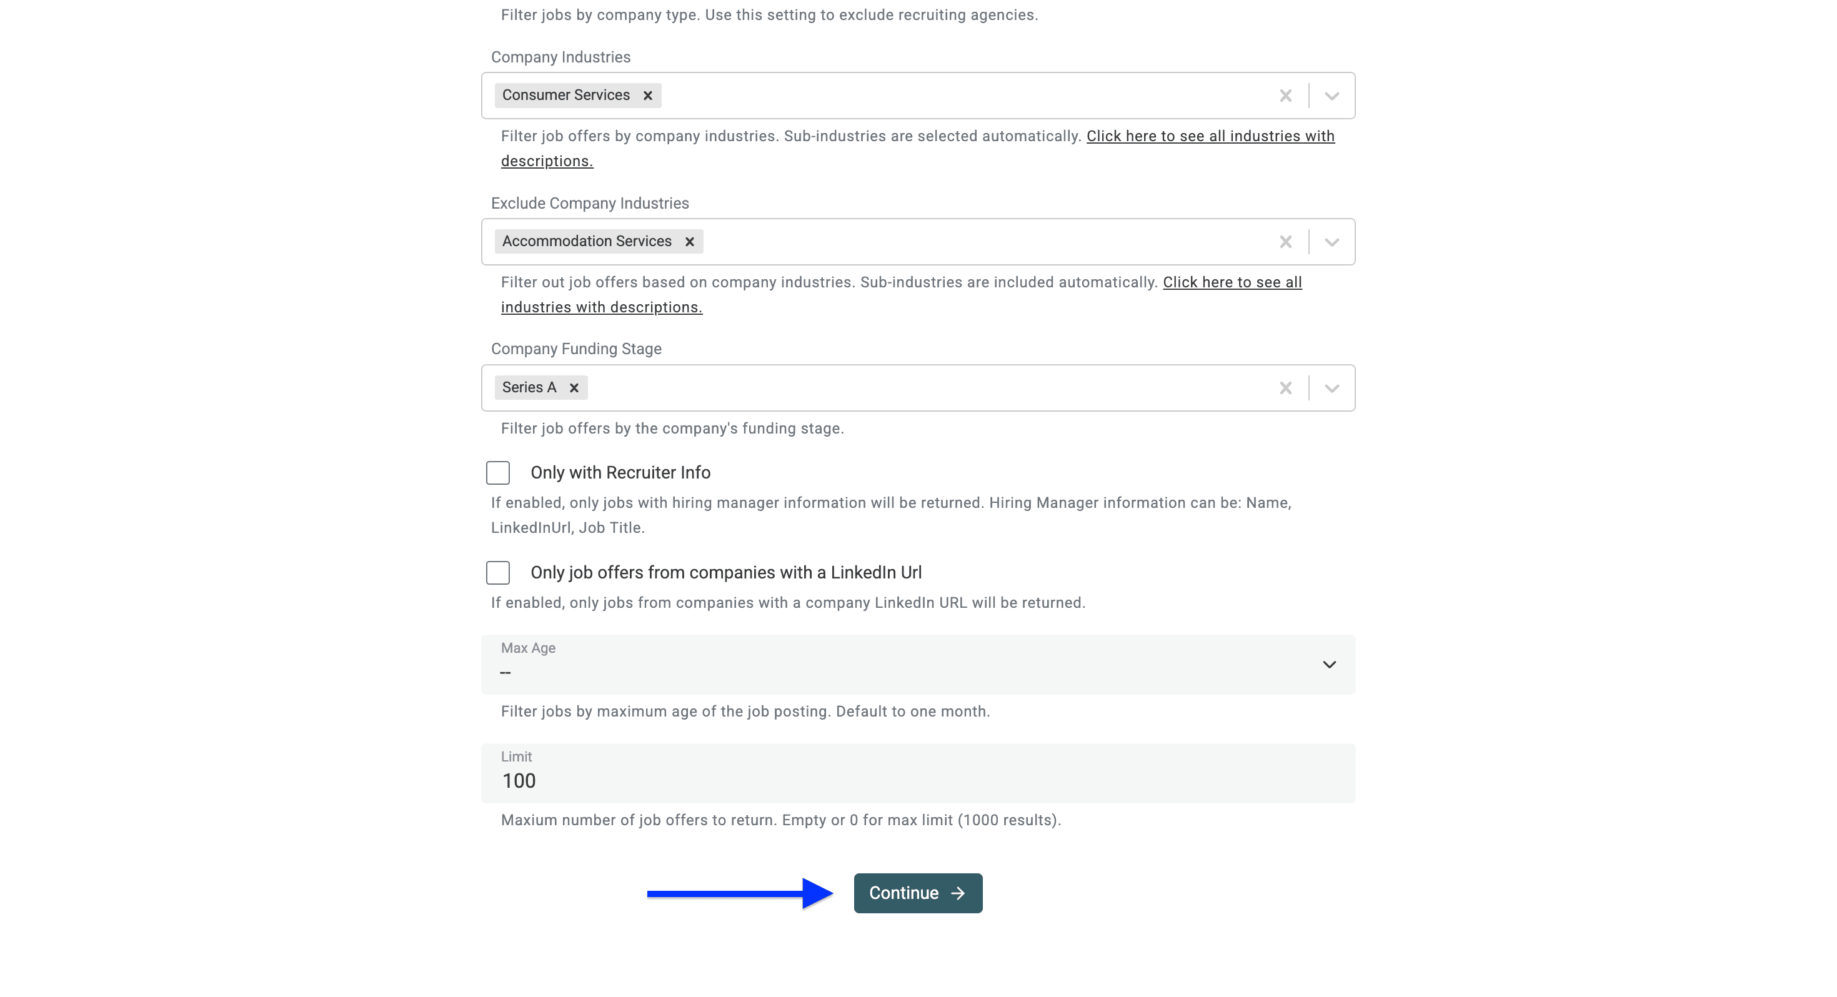
Task: Clear the Exclude Company Industries field
Action: click(1286, 241)
